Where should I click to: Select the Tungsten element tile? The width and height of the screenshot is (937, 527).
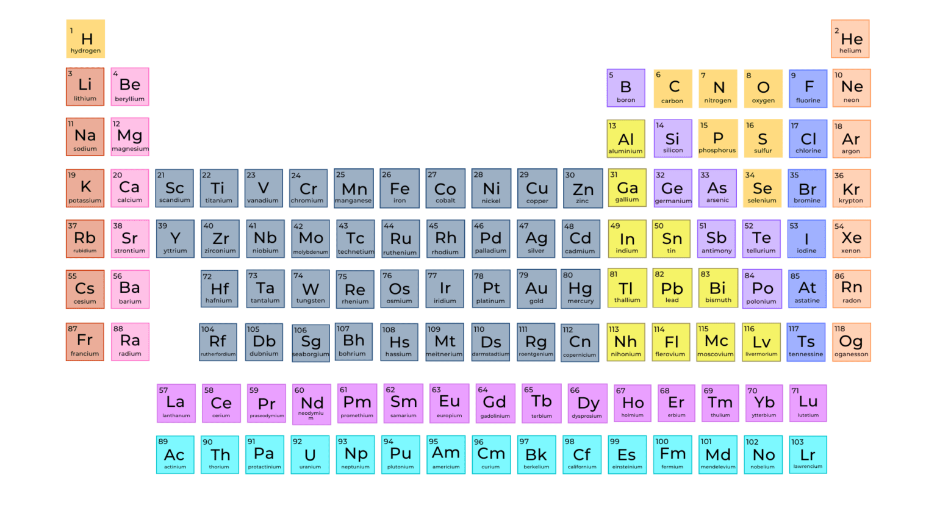point(311,289)
